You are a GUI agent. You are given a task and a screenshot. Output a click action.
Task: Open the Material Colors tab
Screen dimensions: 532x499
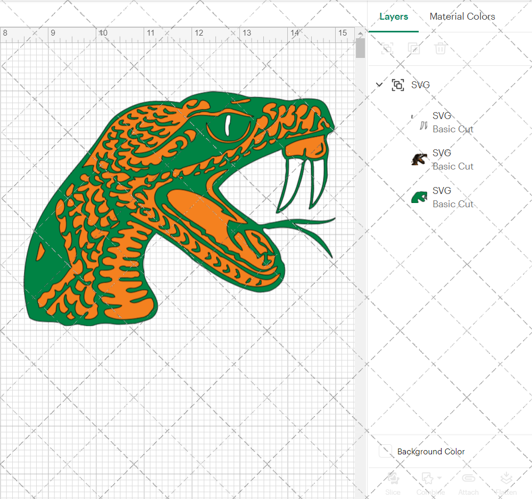[x=462, y=16]
